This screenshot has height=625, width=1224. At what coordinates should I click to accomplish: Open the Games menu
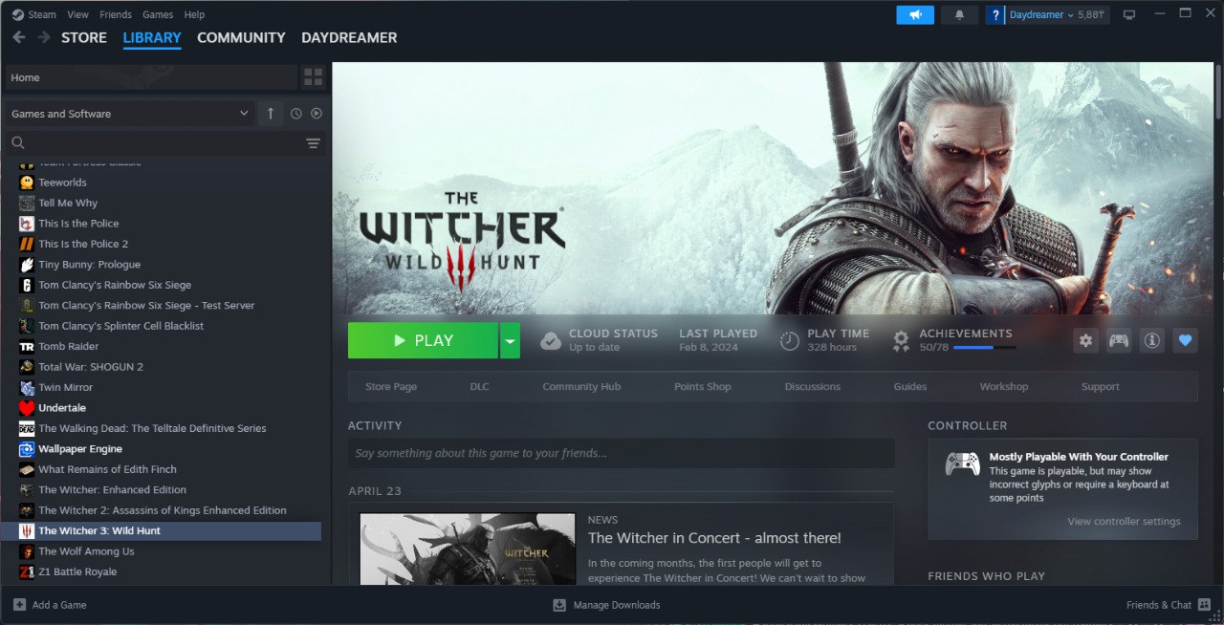158,14
